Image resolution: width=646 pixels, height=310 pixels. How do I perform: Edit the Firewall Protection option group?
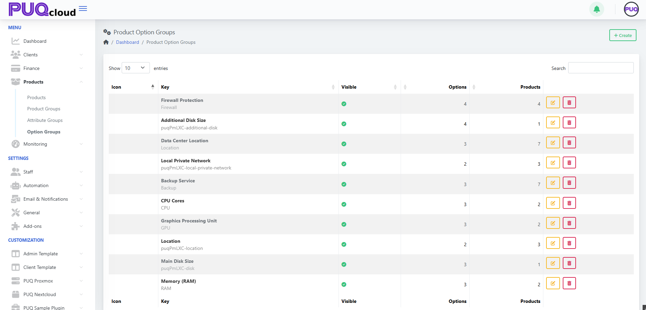click(x=553, y=103)
